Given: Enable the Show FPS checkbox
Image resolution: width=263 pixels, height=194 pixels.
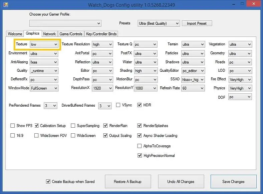Looking at the screenshot, I should (x=13, y=126).
